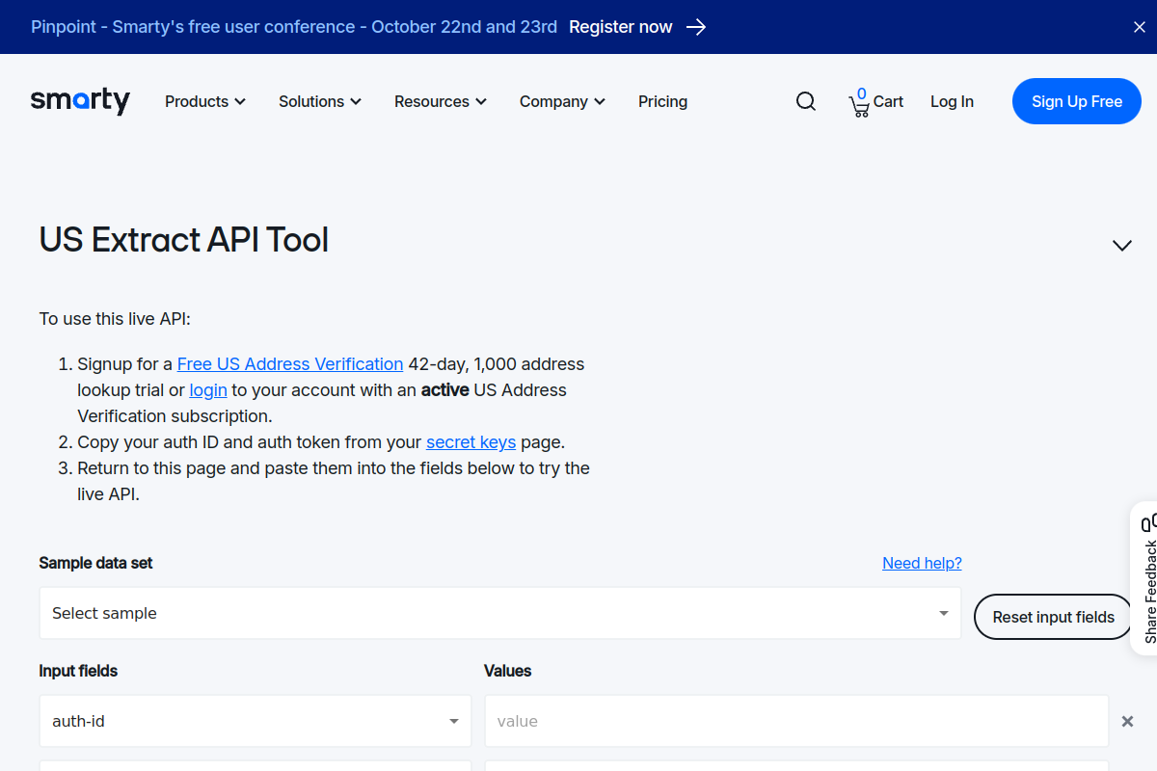Click the Smarty logo
This screenshot has height=771, width=1157.
click(80, 101)
